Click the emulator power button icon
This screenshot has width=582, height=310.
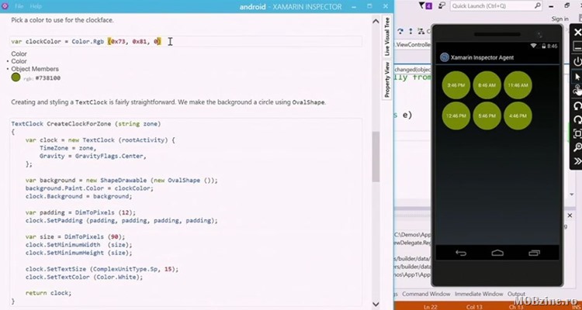[577, 61]
